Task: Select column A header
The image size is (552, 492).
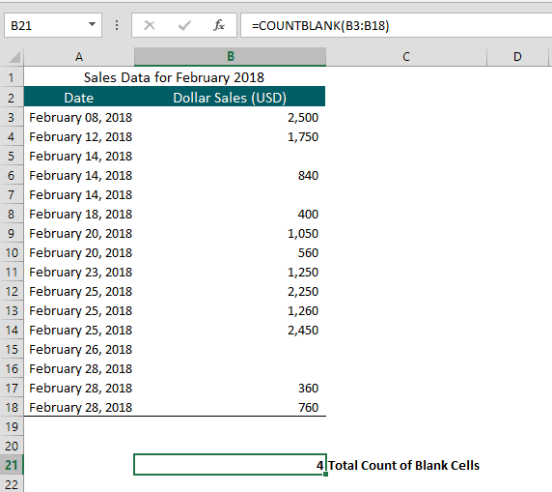Action: (x=79, y=56)
